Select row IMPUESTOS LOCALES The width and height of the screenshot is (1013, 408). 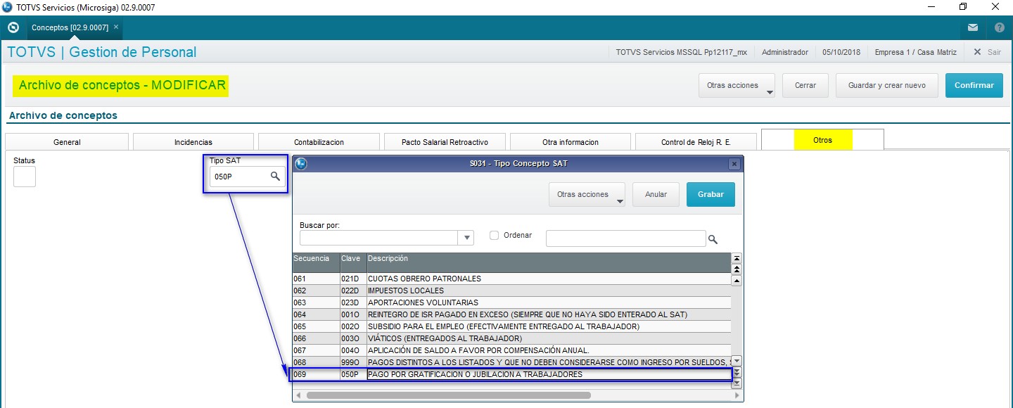[512, 291]
